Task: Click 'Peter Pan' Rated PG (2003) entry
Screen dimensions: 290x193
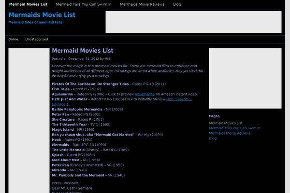Action: 76,114
